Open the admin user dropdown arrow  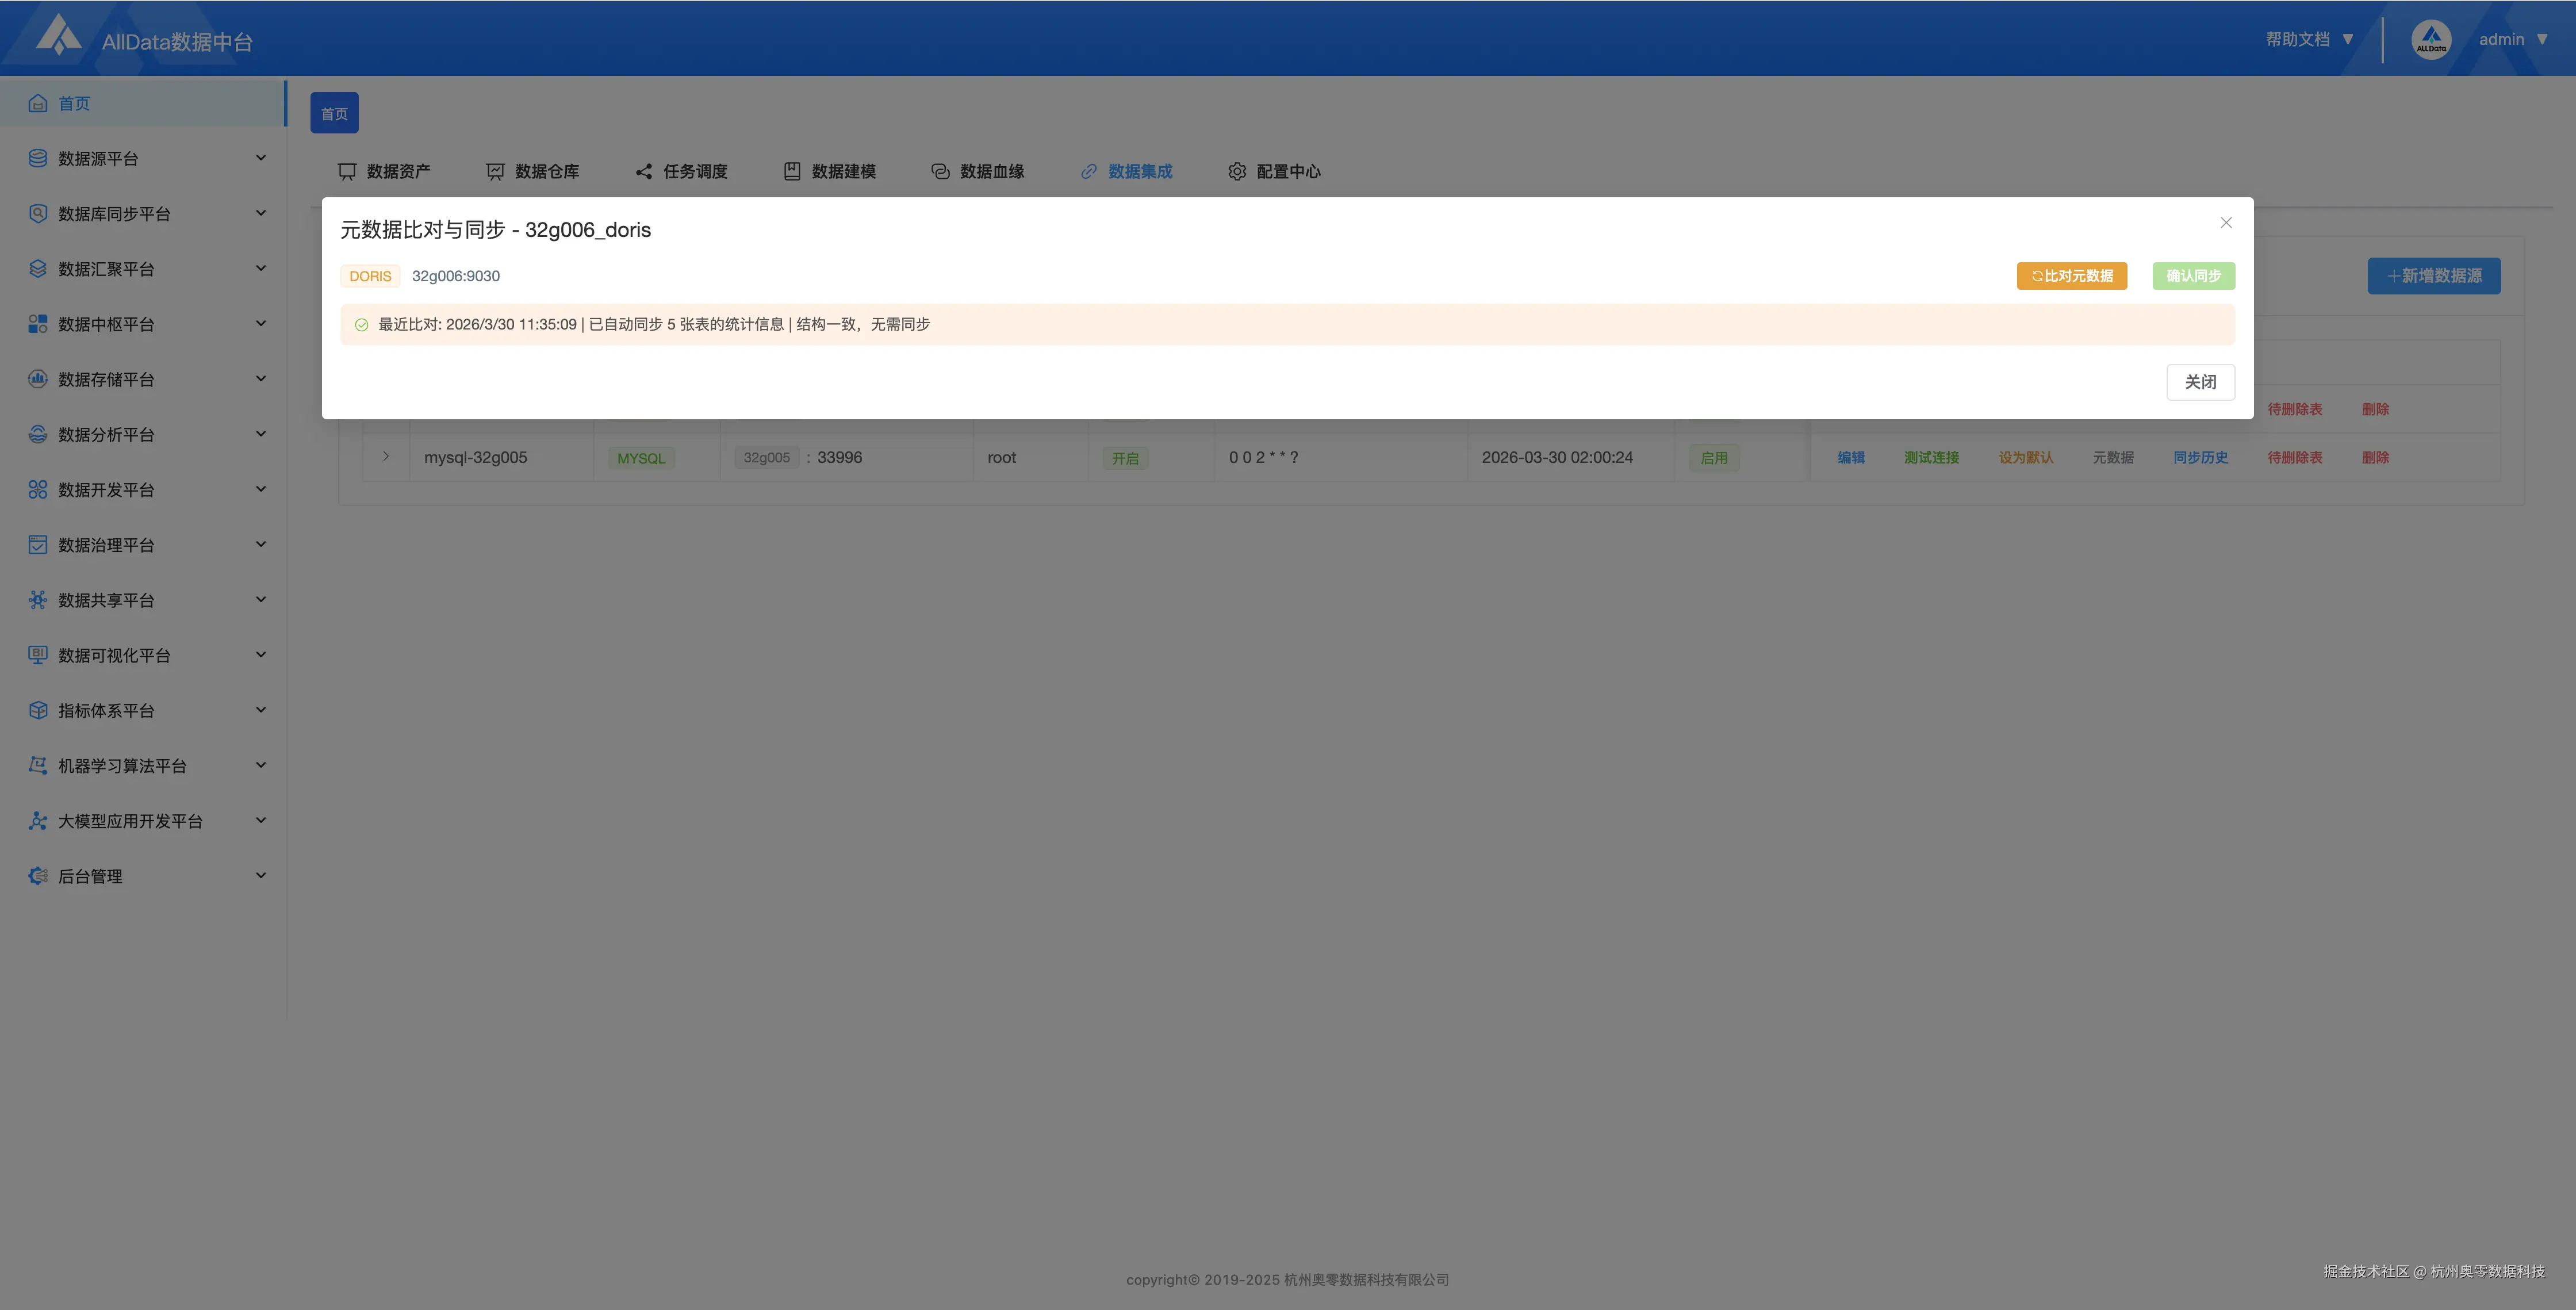[2542, 39]
